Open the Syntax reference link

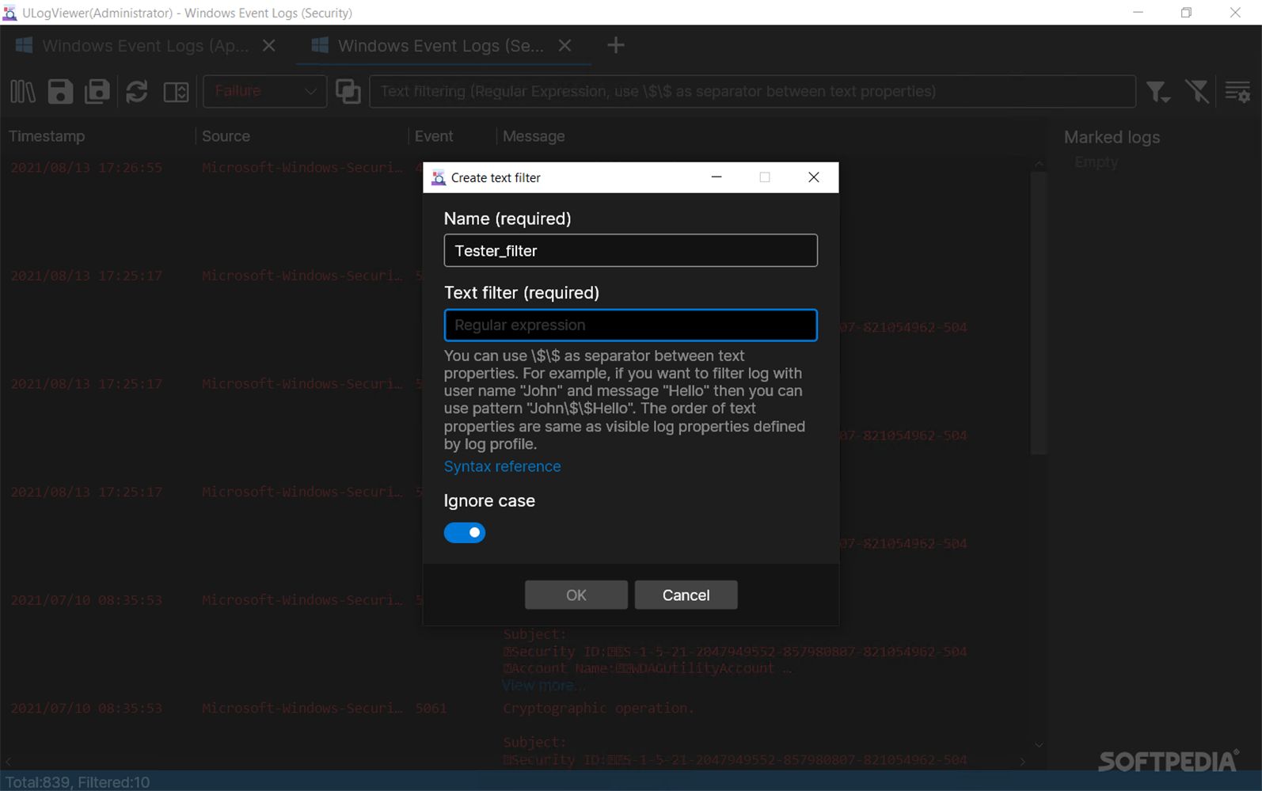click(502, 466)
